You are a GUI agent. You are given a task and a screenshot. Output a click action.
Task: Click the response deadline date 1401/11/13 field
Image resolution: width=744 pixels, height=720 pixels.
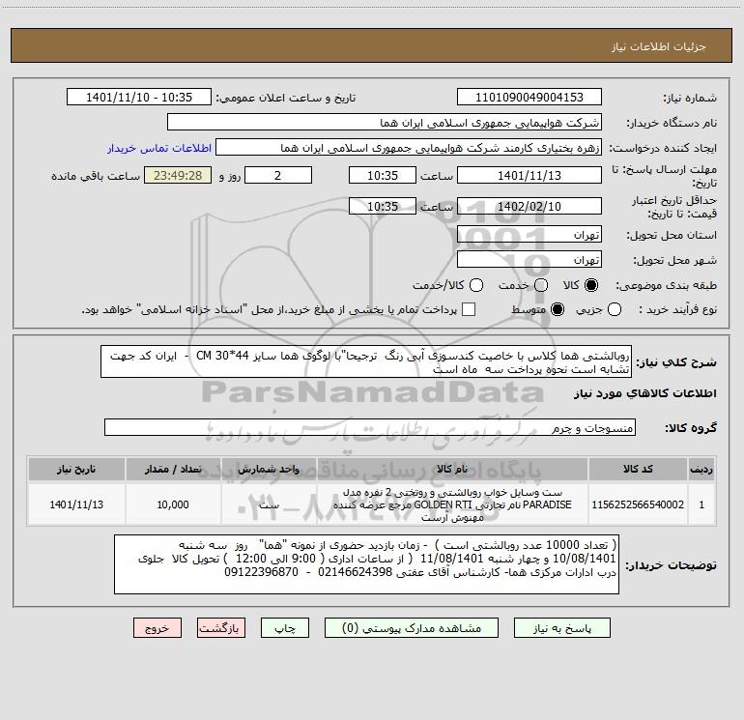pyautogui.click(x=529, y=175)
